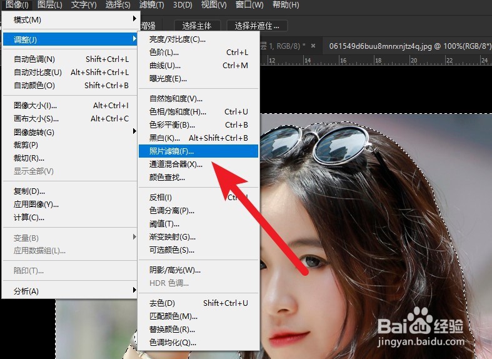Open 画布大小(S)... dialog
The width and height of the screenshot is (492, 359).
69,119
